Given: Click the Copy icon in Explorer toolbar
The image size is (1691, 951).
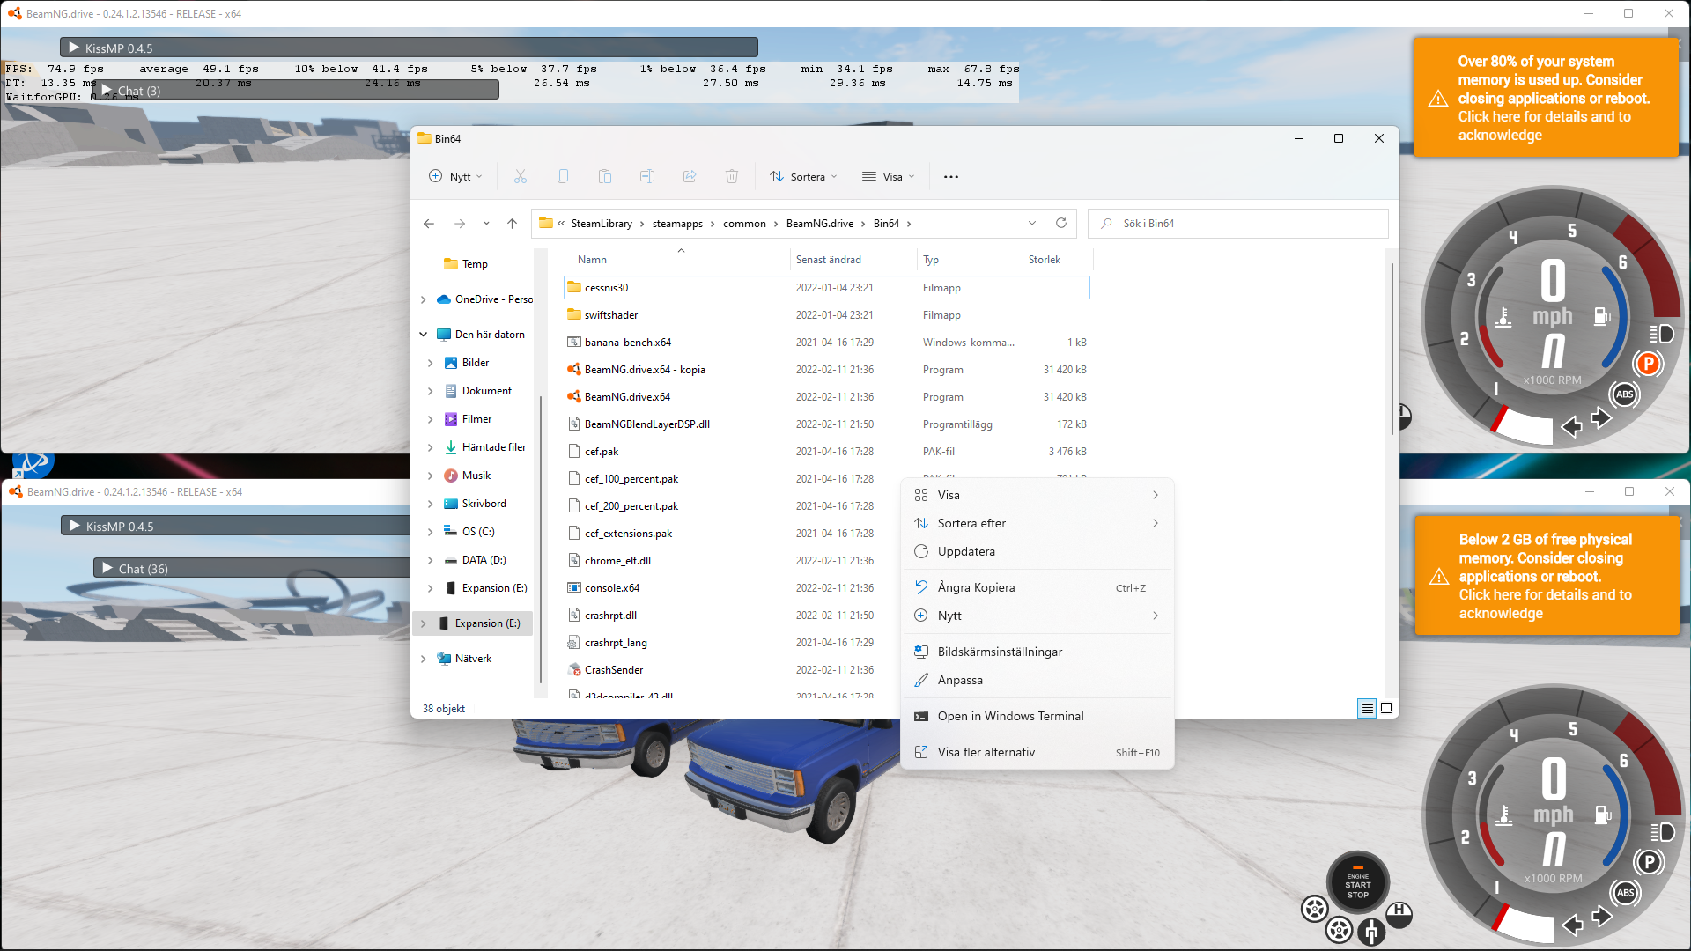Looking at the screenshot, I should click(563, 176).
